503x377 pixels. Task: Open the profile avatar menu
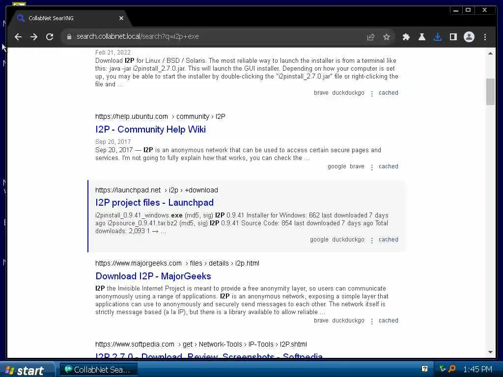click(x=469, y=37)
